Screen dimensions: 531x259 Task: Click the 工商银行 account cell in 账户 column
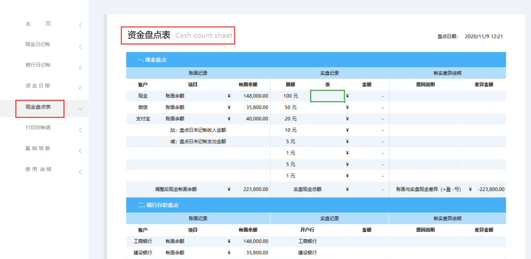pos(143,241)
